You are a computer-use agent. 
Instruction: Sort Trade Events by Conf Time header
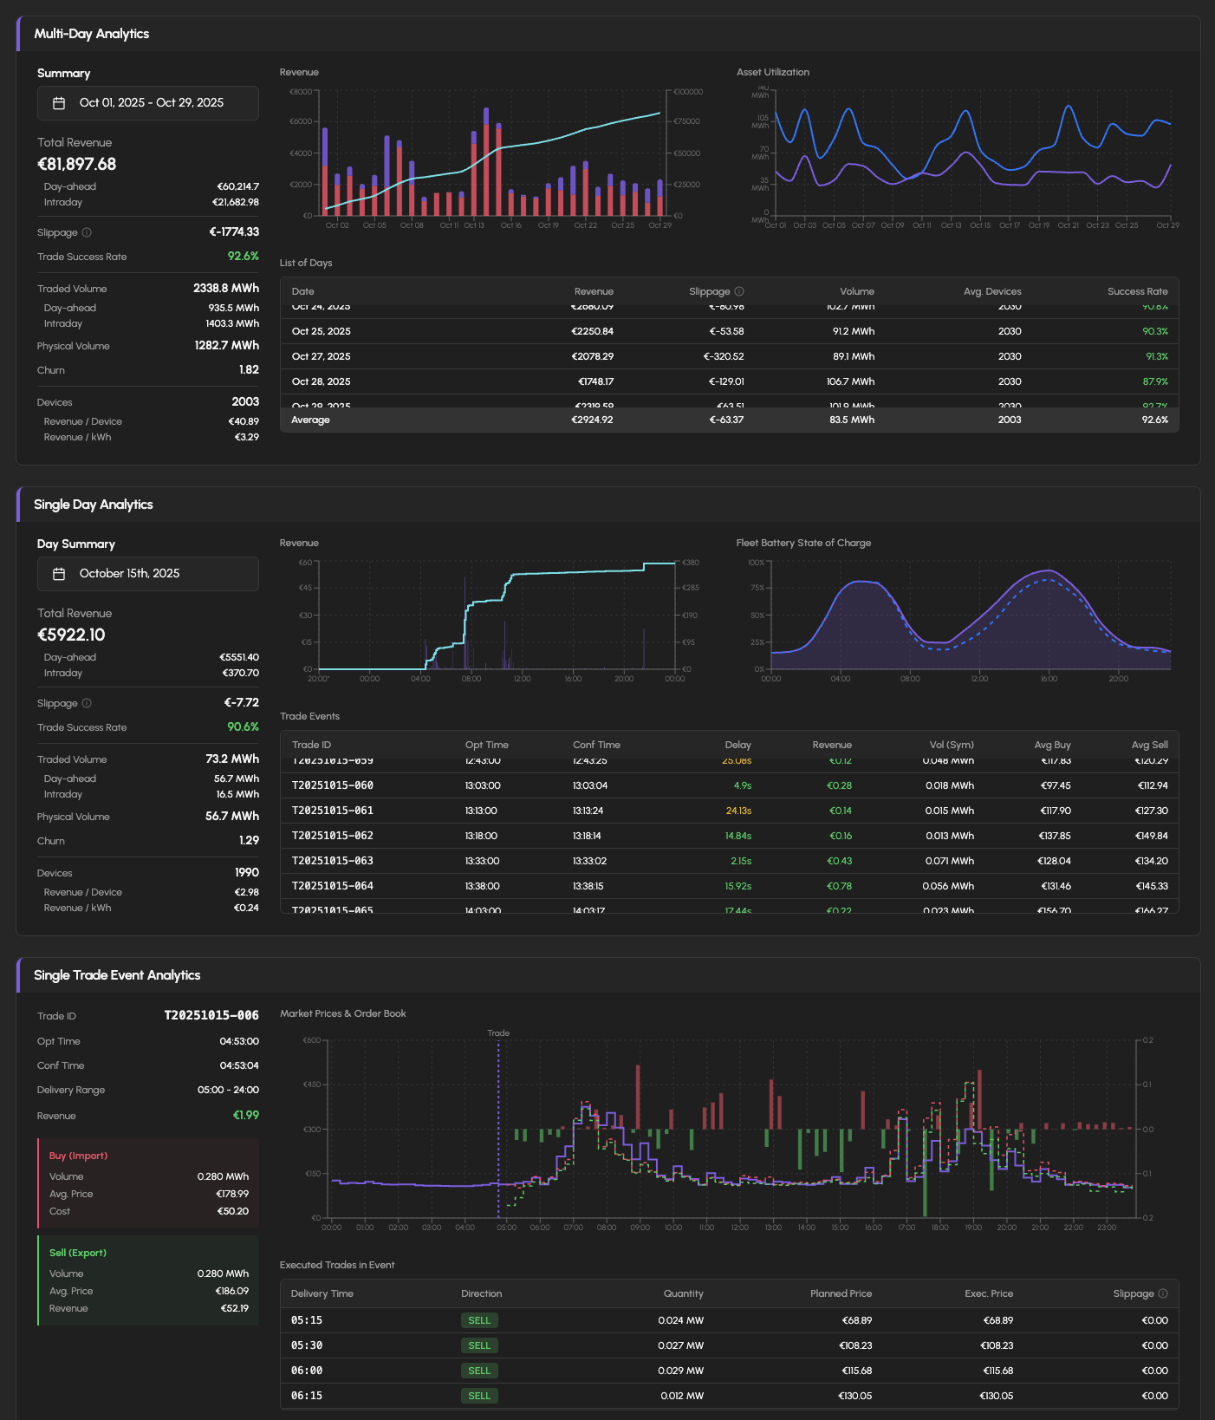pos(596,745)
